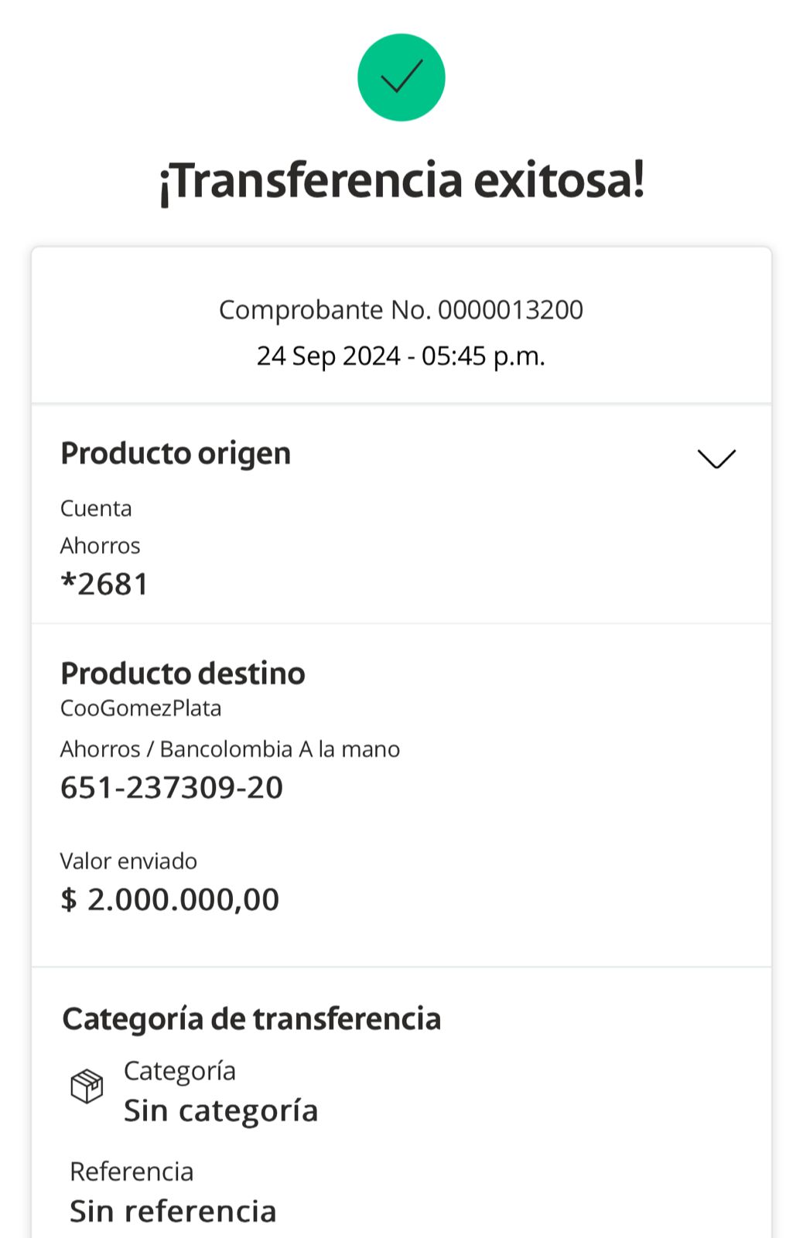Tap the Producto origen section title
Image resolution: width=803 pixels, height=1238 pixels.
click(176, 453)
